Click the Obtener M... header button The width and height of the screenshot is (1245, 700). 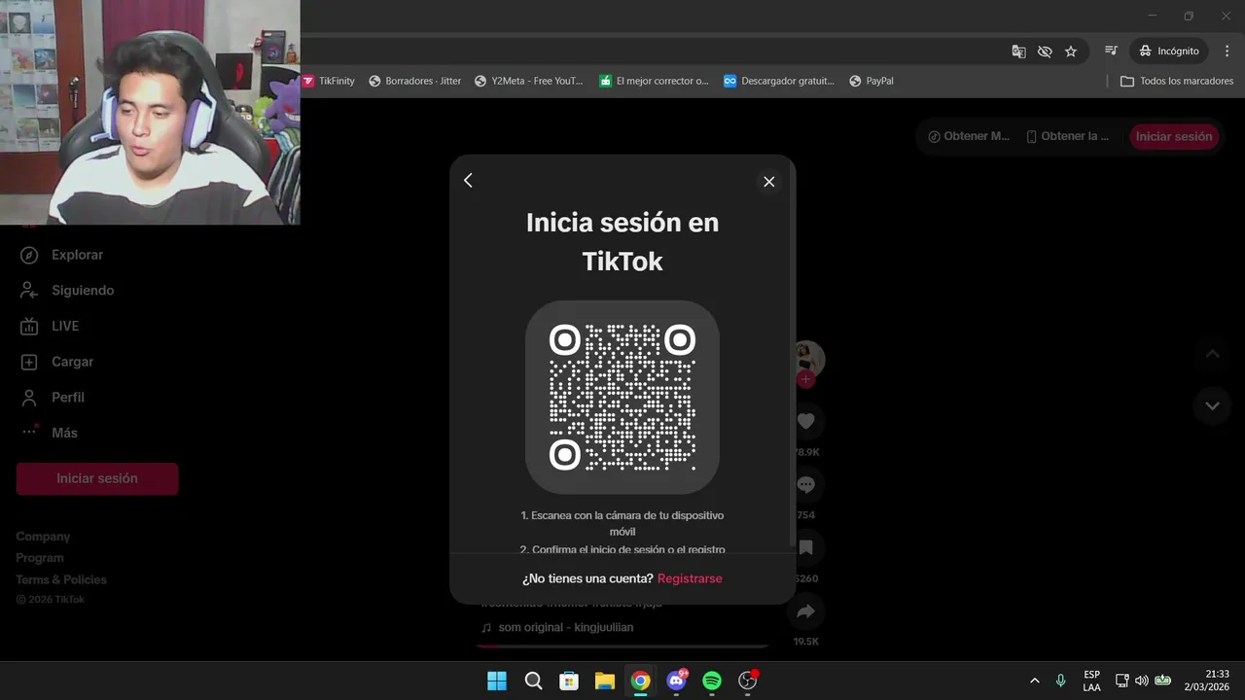tap(969, 136)
